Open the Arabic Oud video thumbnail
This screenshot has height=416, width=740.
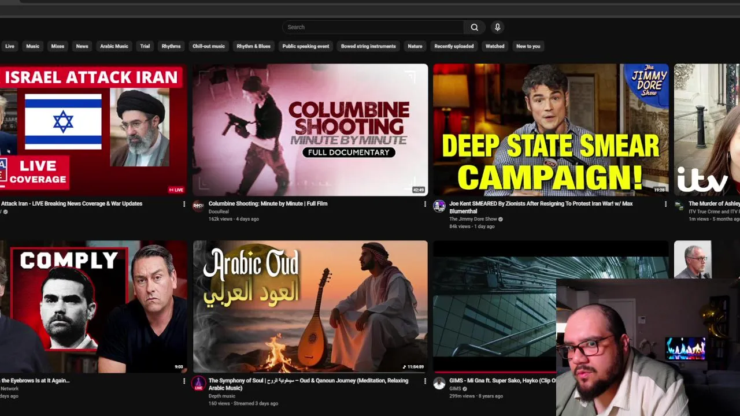[310, 307]
